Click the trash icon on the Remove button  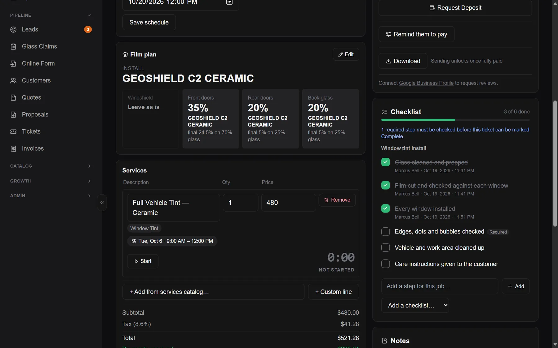[x=326, y=200]
